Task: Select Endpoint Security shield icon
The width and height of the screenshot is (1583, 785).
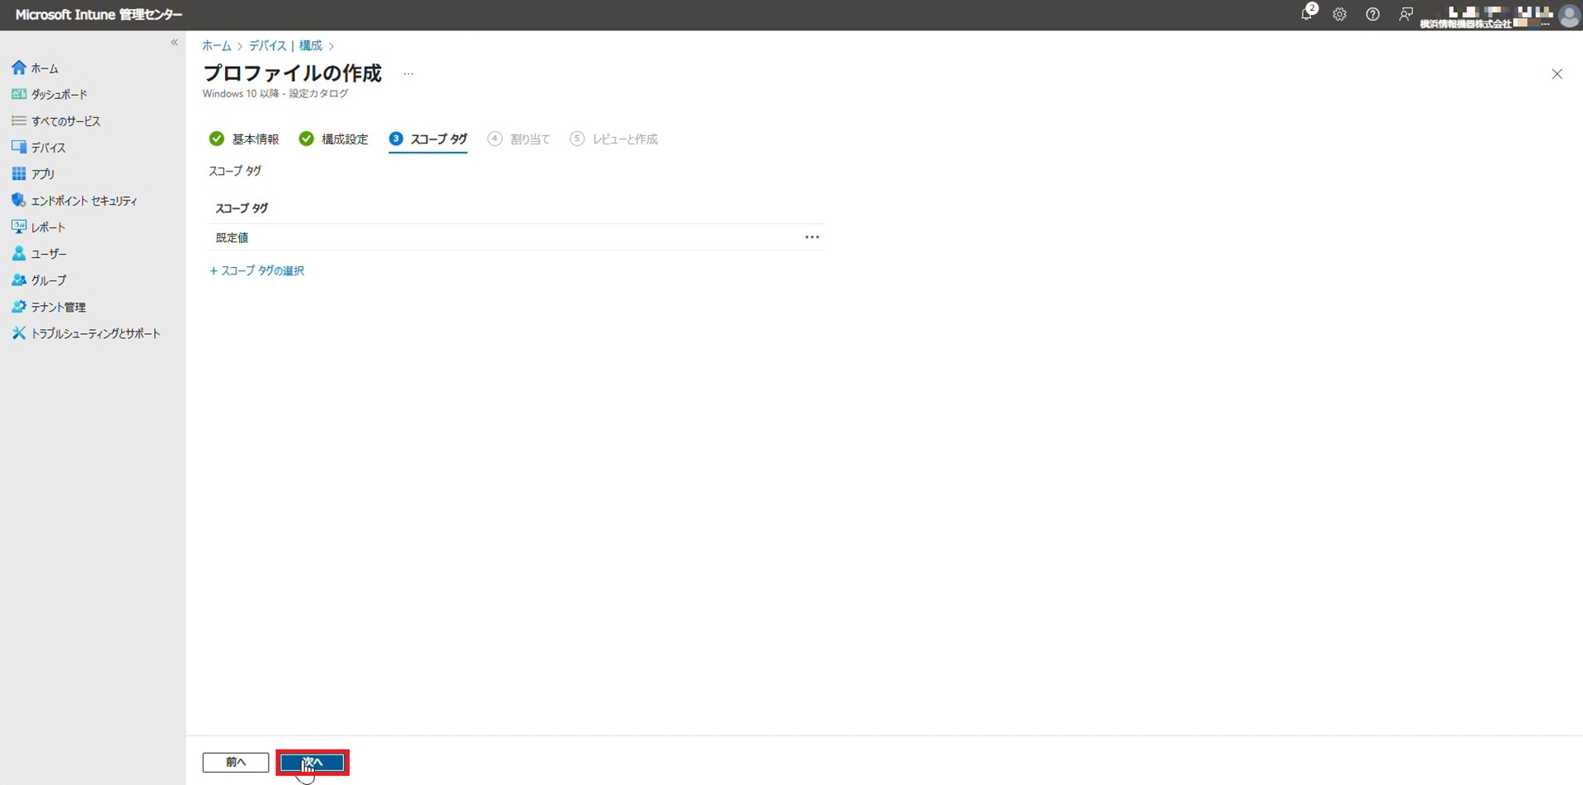Action: 18,200
